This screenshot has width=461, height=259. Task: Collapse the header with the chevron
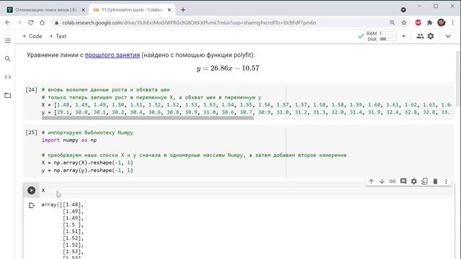click(x=448, y=36)
